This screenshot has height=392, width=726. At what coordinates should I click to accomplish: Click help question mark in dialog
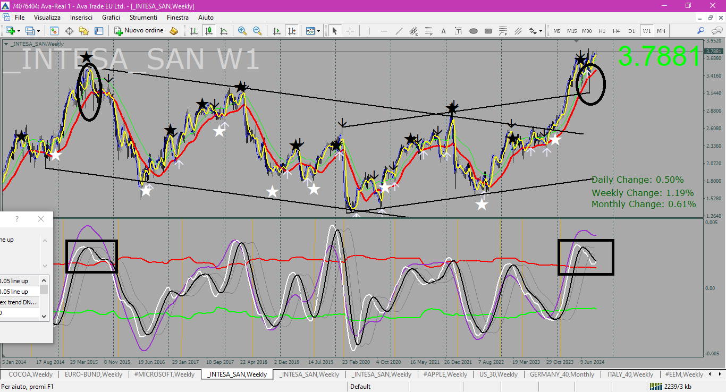(17, 219)
